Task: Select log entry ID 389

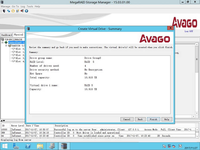Action: point(98,133)
